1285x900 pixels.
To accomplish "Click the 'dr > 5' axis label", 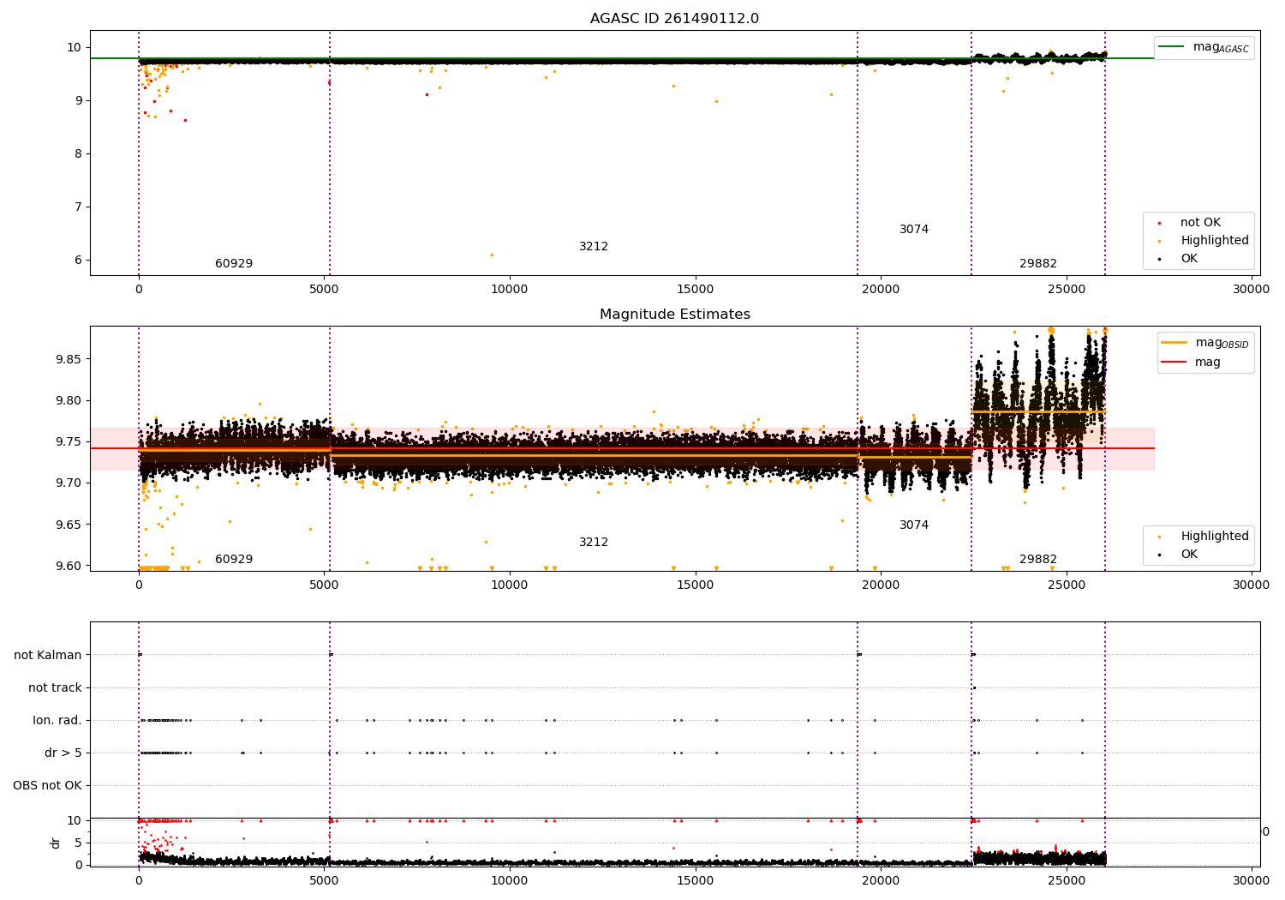I will 63,753.
